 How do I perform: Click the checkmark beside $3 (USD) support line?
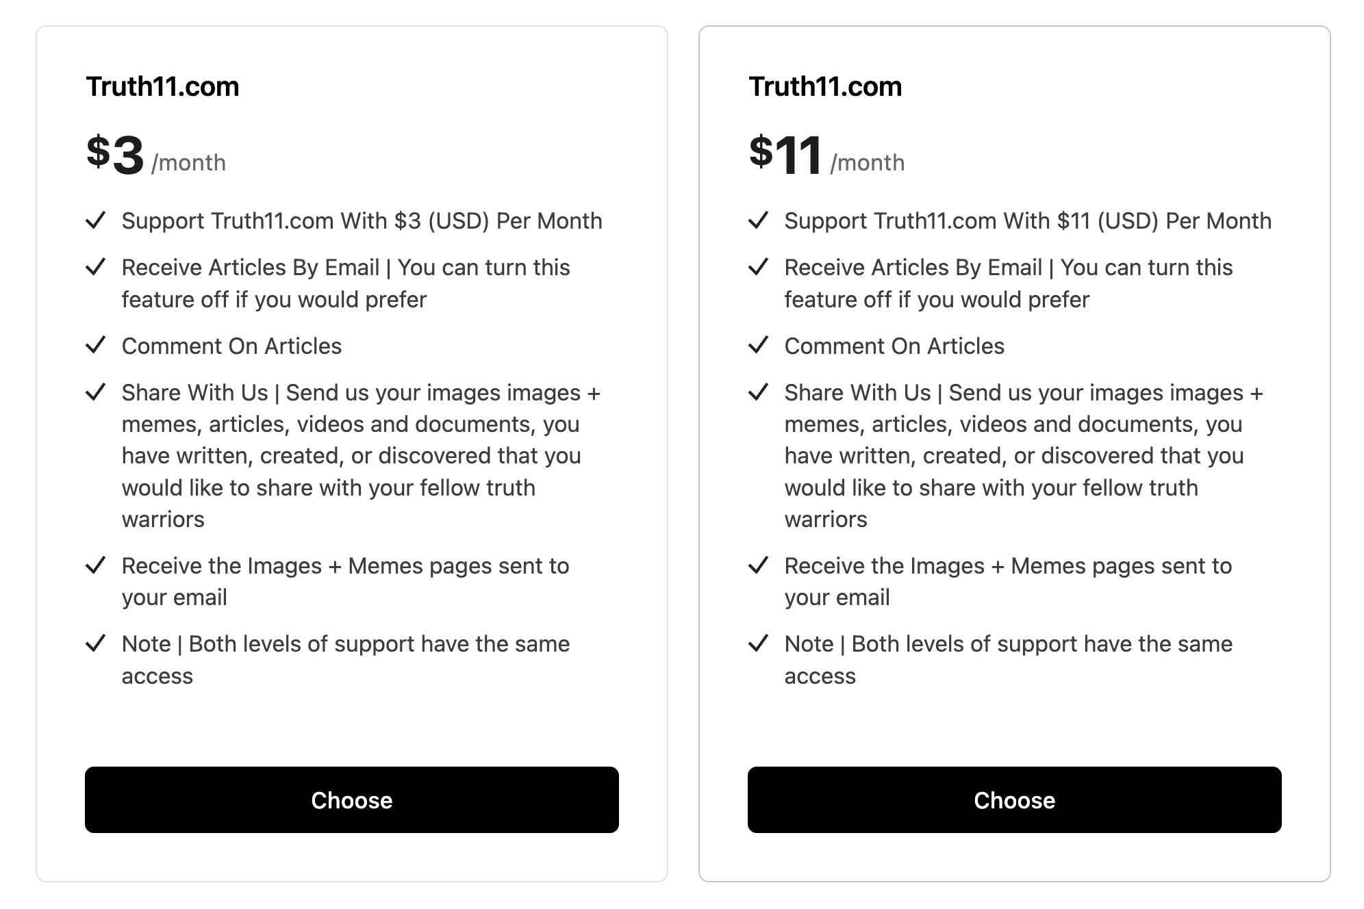click(95, 220)
